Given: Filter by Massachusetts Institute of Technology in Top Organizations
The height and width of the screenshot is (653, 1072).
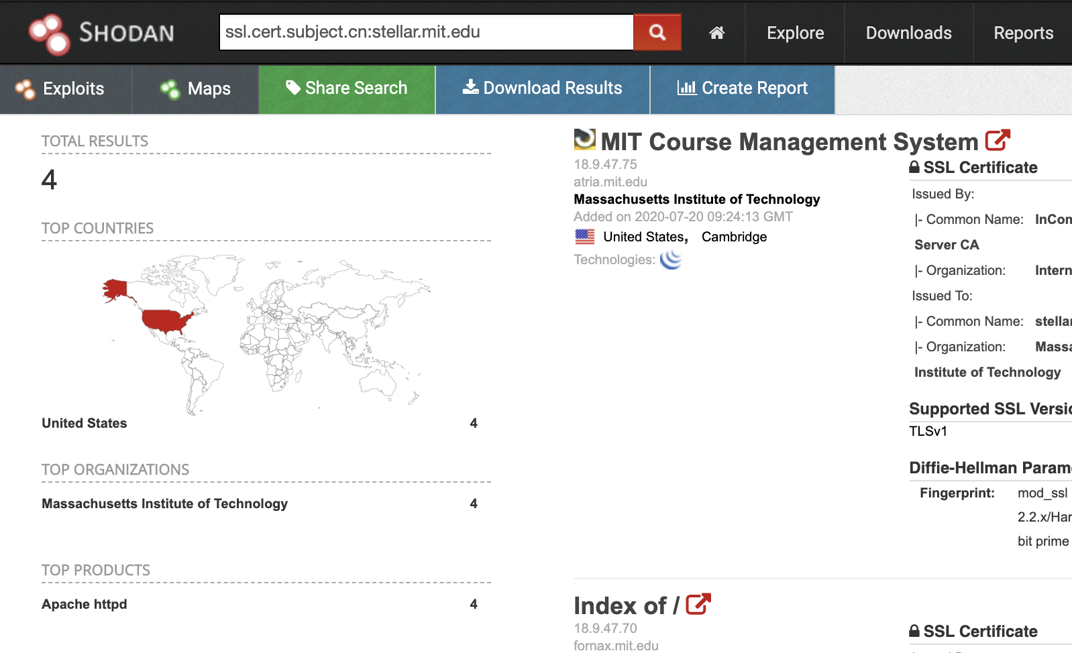Looking at the screenshot, I should point(164,503).
